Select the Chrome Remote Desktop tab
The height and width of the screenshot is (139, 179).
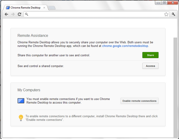pyautogui.click(x=25, y=7)
